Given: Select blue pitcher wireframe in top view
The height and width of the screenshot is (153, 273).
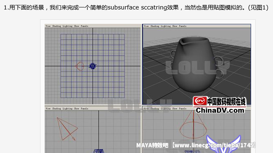Looking at the screenshot, I should 93,66.
